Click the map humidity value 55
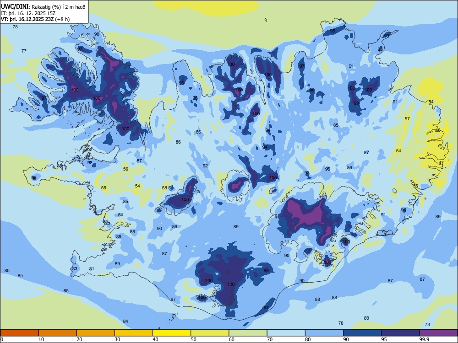This screenshot has width=458, height=343. point(104,188)
